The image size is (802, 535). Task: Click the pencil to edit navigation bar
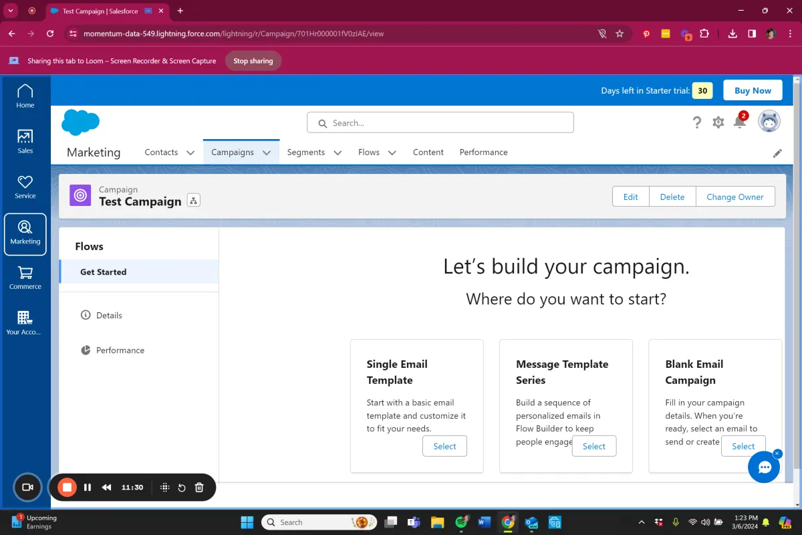[777, 153]
